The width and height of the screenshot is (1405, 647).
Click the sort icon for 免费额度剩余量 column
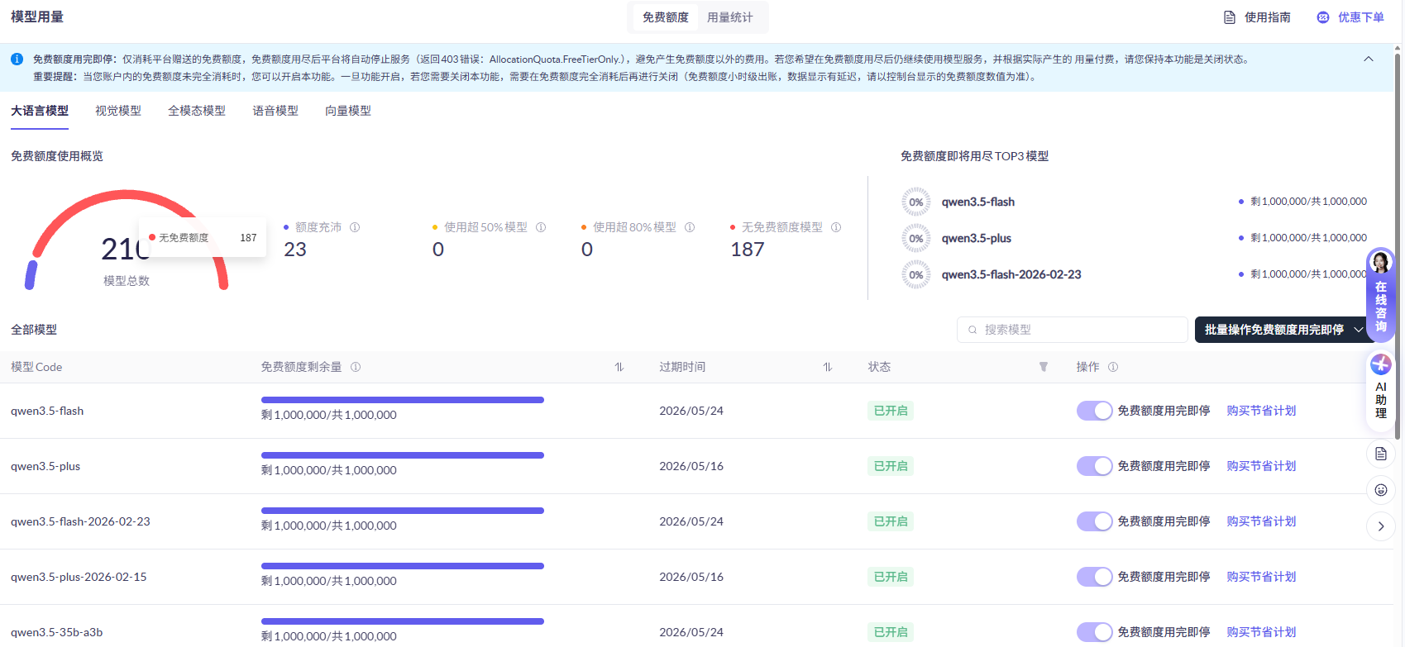(x=619, y=367)
